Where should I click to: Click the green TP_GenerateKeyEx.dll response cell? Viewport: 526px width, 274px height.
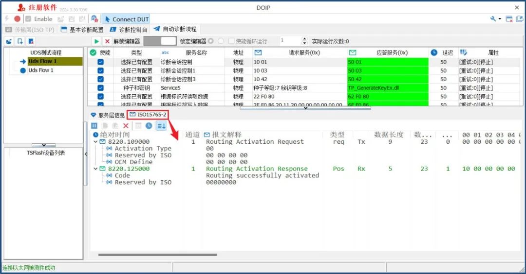[x=388, y=88]
